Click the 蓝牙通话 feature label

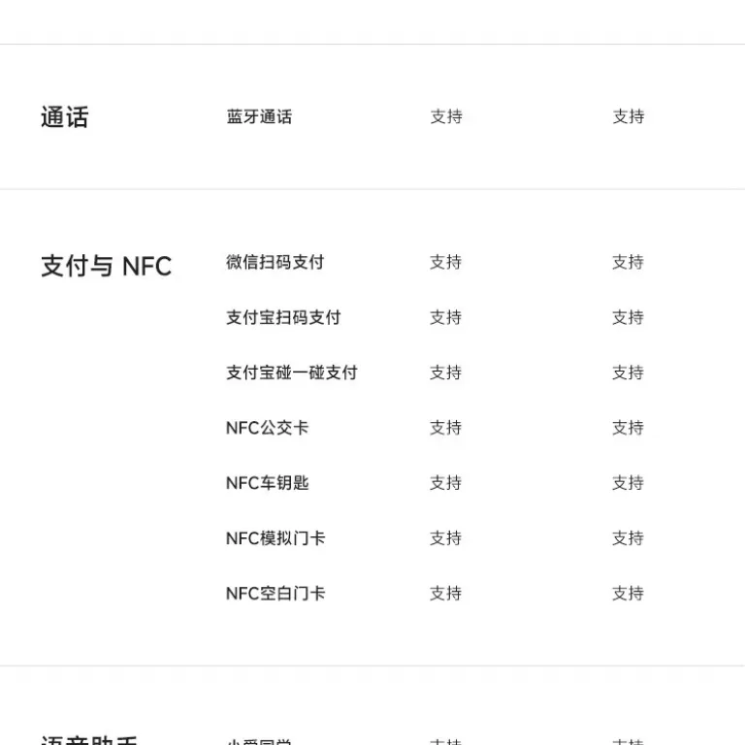(259, 116)
